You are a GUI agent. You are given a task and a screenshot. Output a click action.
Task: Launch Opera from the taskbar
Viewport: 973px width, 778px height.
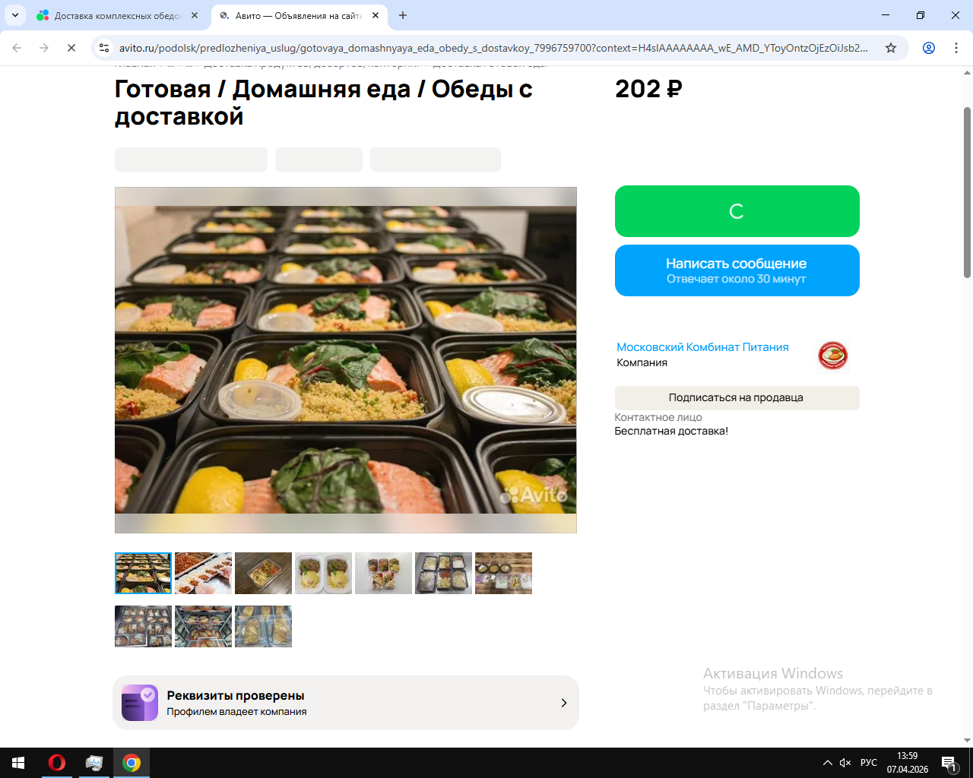tap(56, 763)
